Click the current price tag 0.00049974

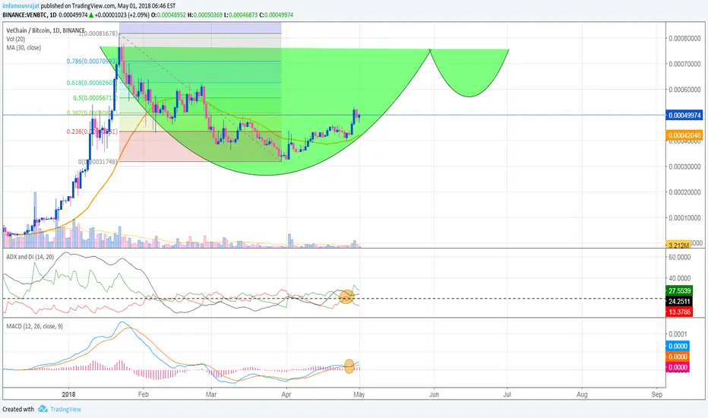coord(684,116)
